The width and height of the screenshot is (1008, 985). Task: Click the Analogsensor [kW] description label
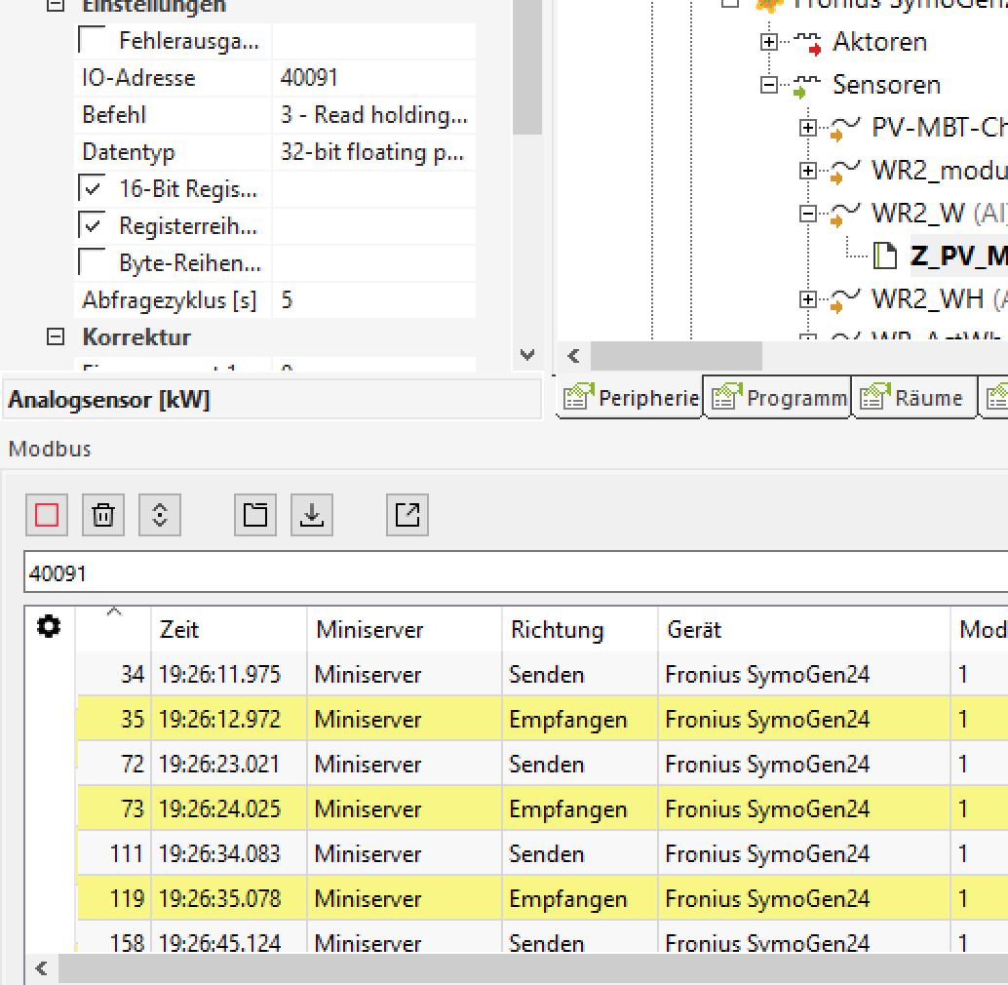[x=109, y=400]
